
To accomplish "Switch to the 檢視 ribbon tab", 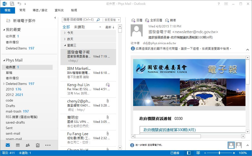I will pyautogui.click(x=74, y=10).
